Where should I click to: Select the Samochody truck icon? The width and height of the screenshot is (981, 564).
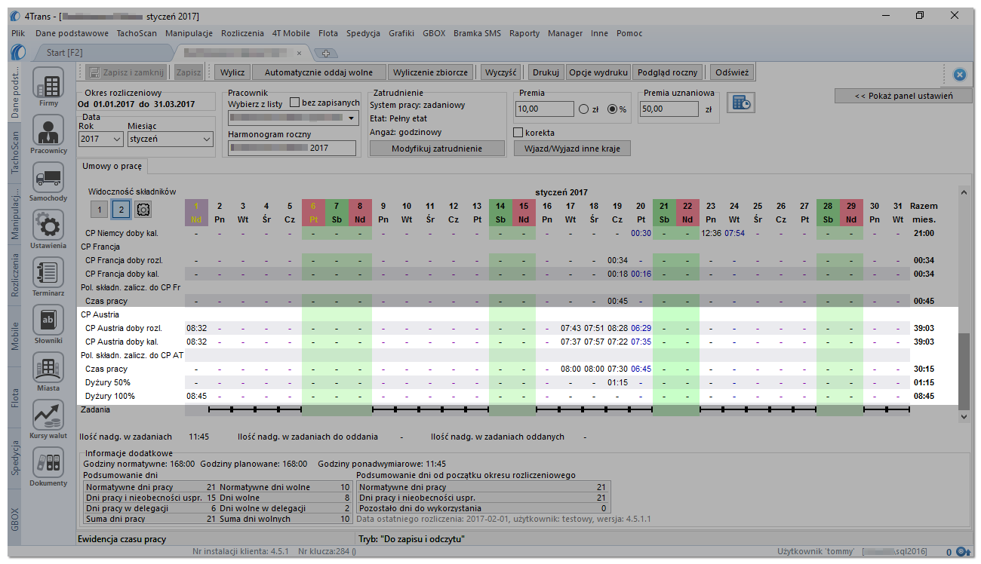coord(48,182)
